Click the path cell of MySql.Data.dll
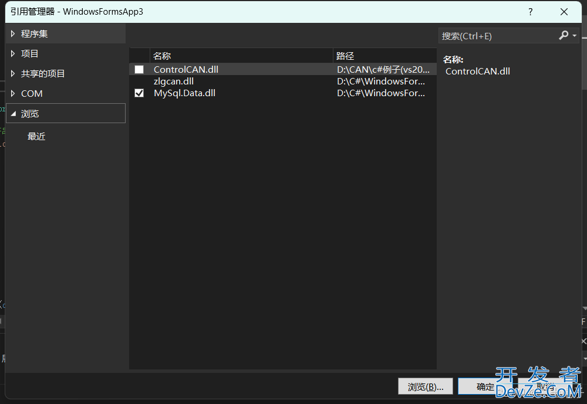This screenshot has height=404, width=587. [381, 93]
